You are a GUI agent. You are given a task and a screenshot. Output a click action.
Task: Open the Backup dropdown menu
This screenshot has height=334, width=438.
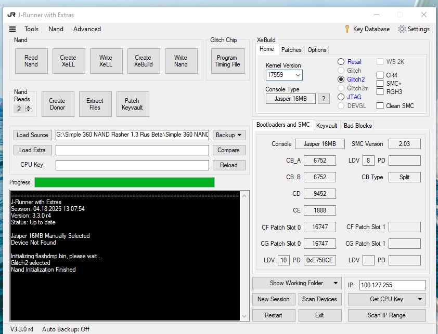pos(228,135)
